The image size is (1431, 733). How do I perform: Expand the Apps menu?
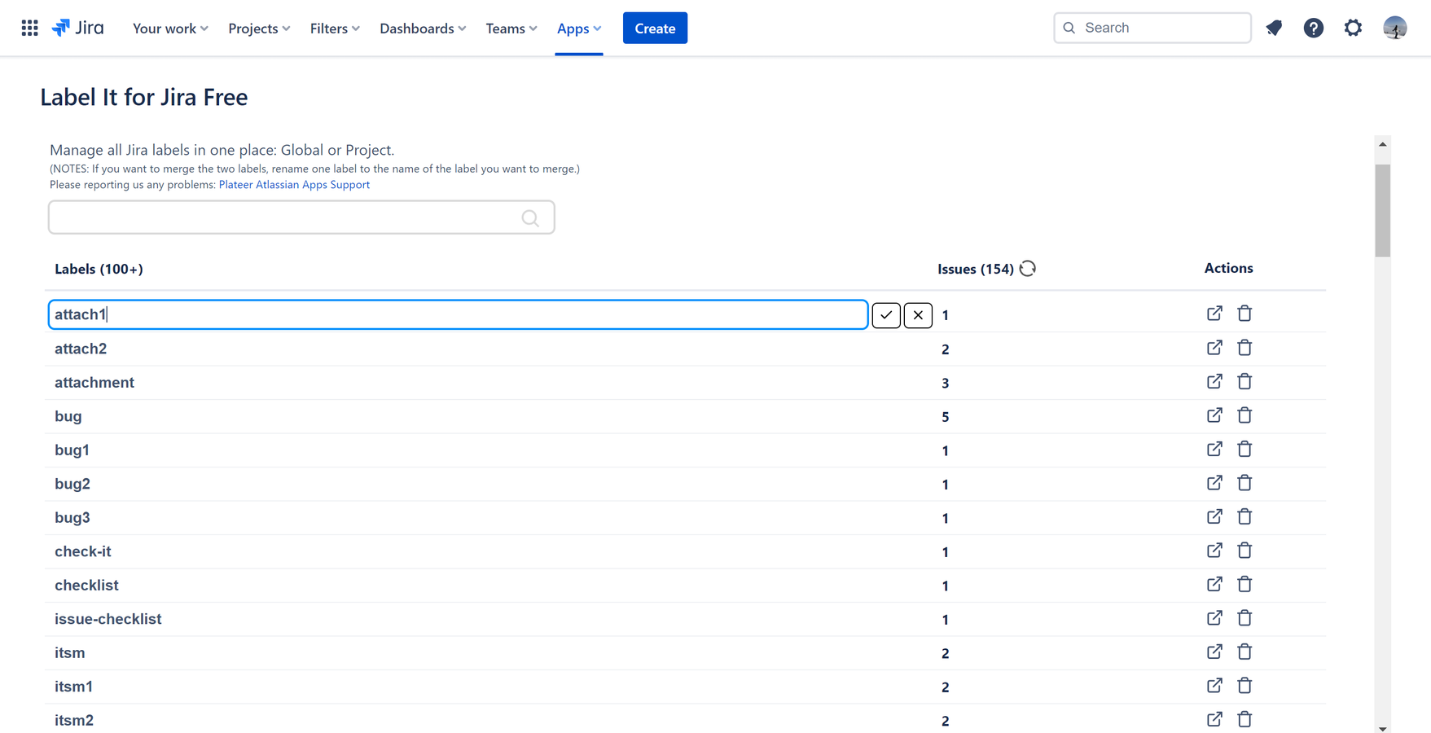[x=579, y=29]
